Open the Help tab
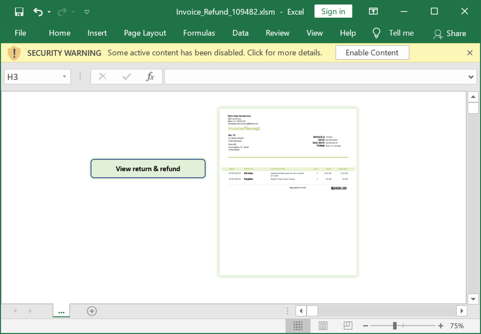This screenshot has height=334, width=481. click(x=348, y=33)
